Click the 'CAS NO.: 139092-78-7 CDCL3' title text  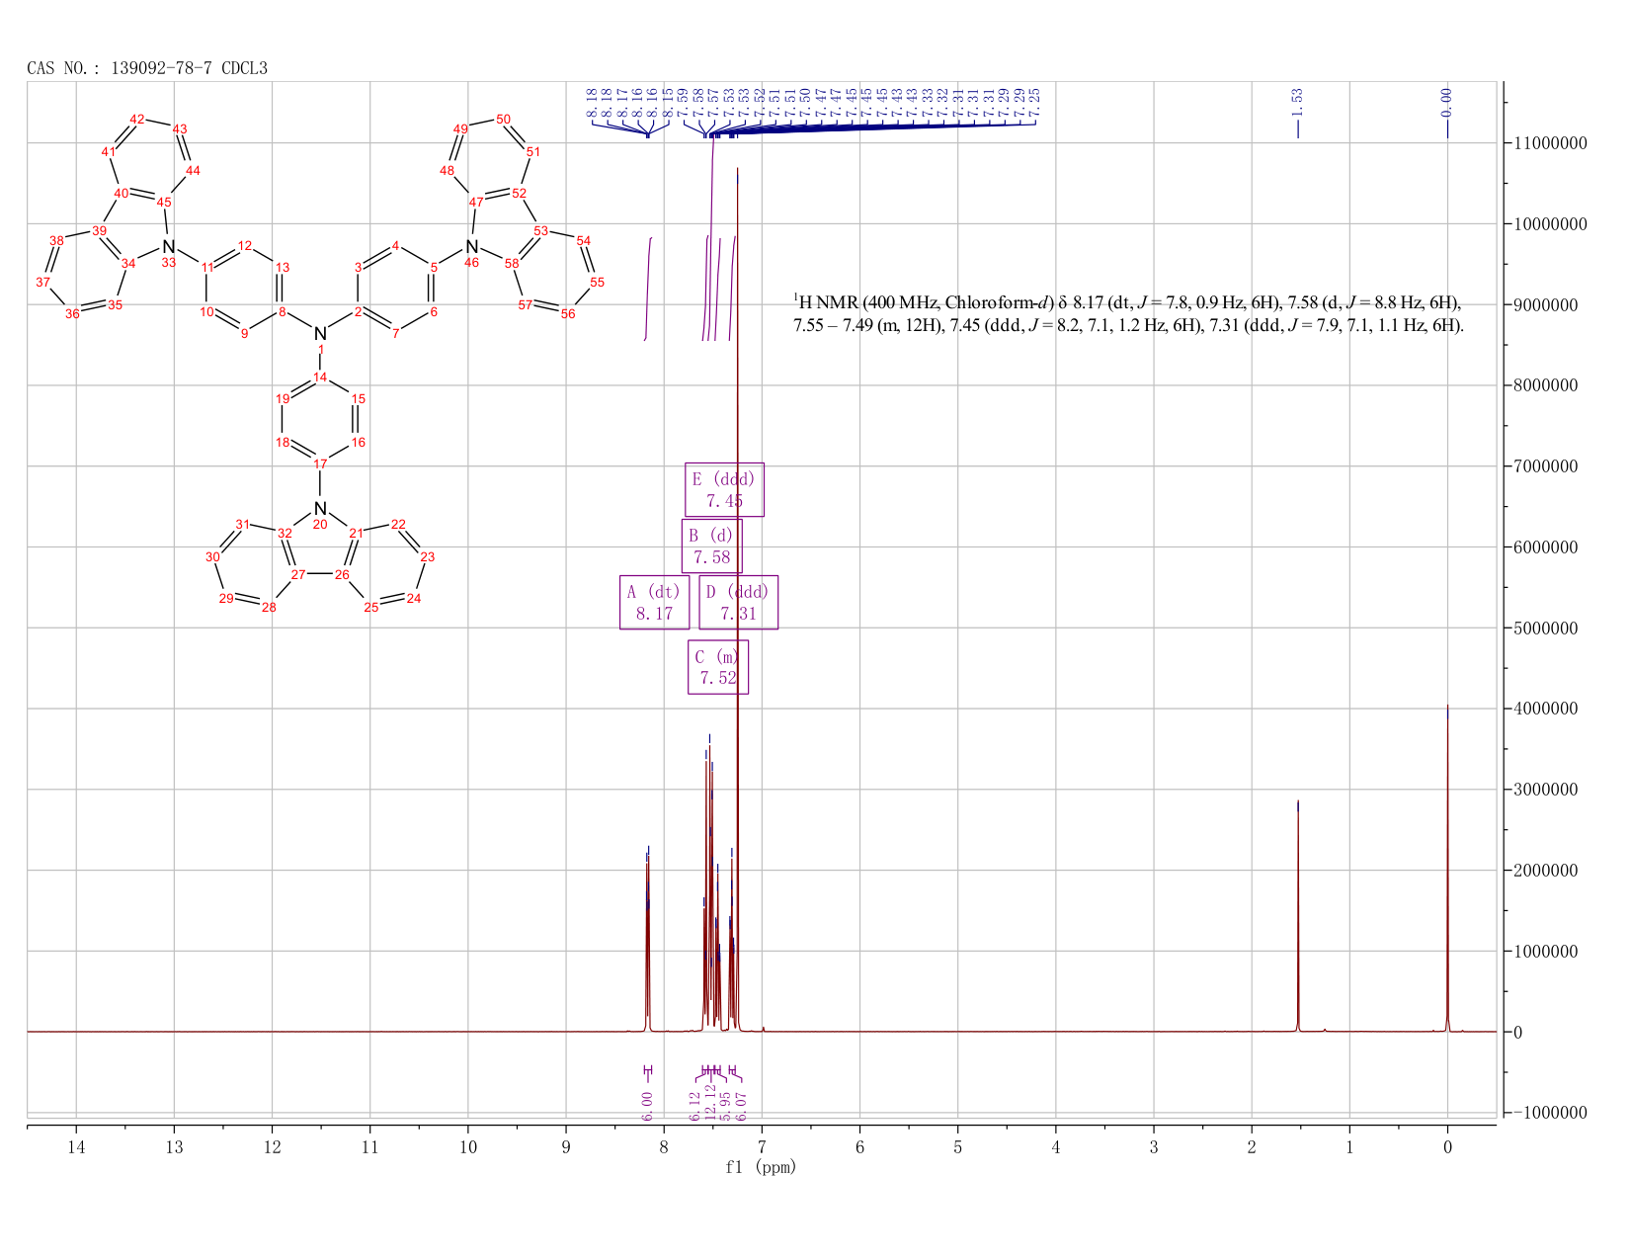[147, 68]
